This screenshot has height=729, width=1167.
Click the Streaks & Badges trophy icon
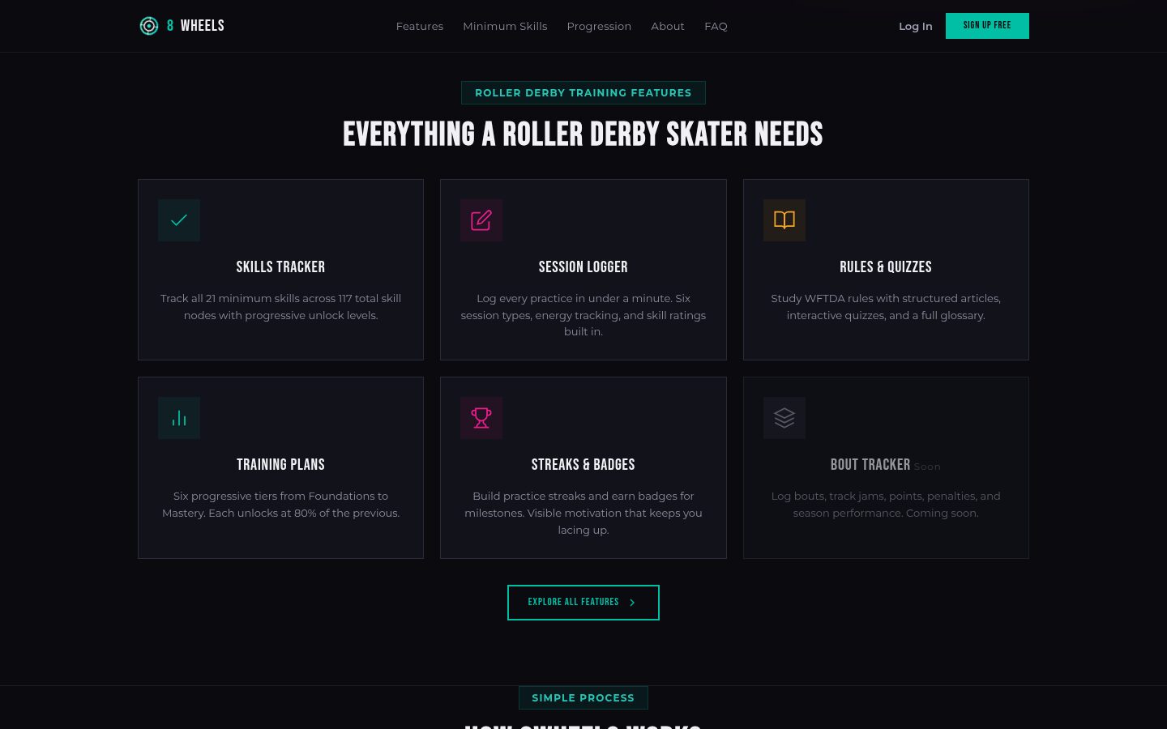pyautogui.click(x=481, y=418)
